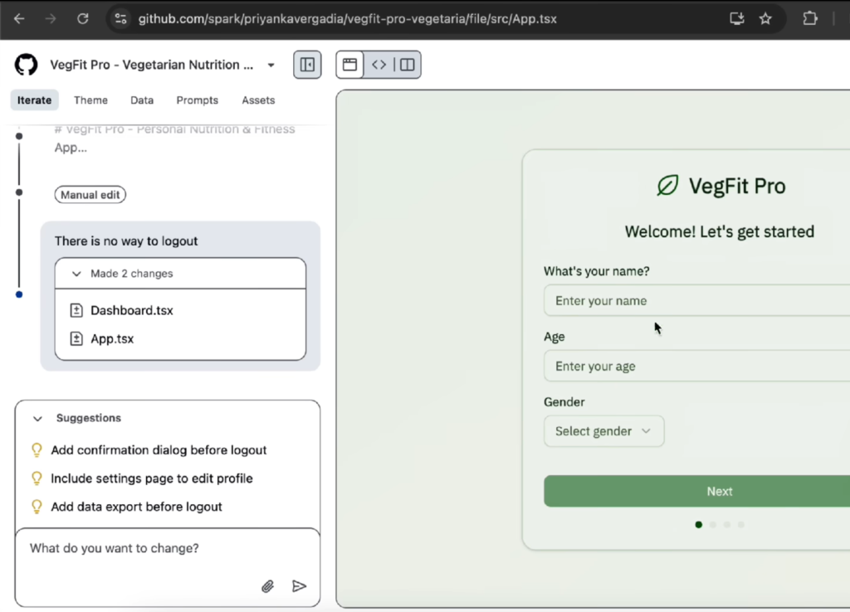This screenshot has height=612, width=850.
Task: Open the Select gender dropdown
Action: click(x=603, y=431)
